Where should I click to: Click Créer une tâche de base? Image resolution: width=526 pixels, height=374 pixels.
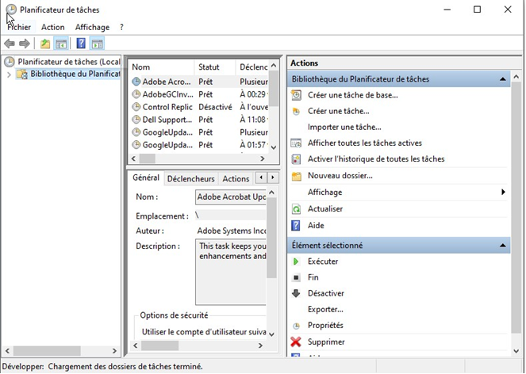click(352, 95)
